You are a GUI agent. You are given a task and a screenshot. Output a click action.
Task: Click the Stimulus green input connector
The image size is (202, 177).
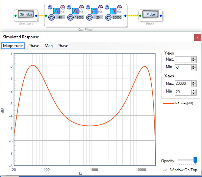coord(16,16)
